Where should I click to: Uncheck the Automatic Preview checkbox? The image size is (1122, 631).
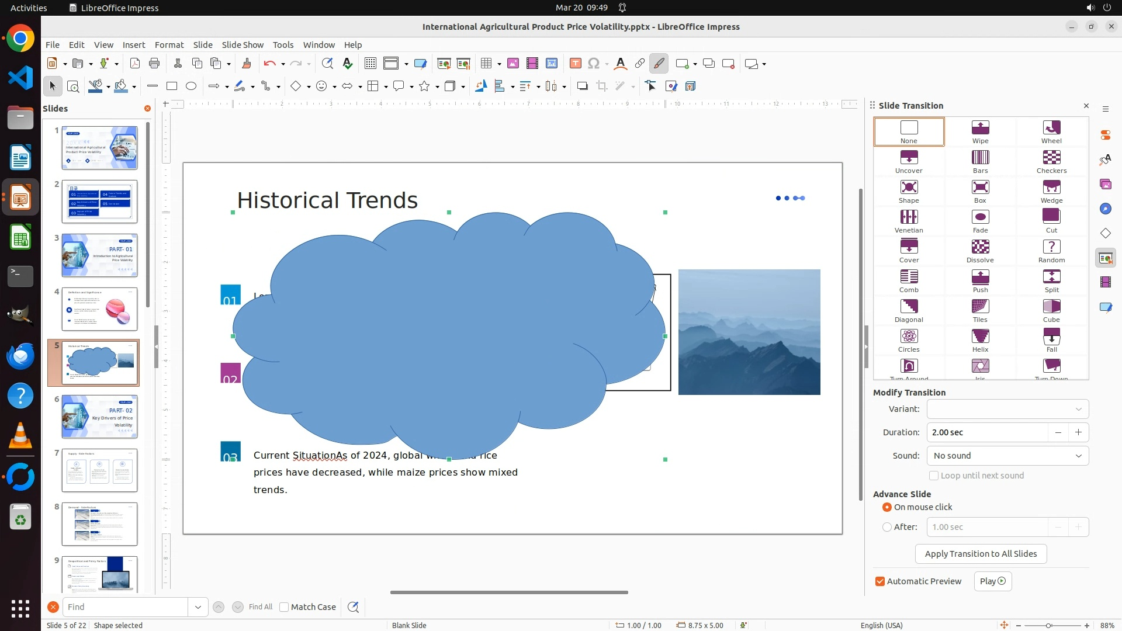pos(880,581)
